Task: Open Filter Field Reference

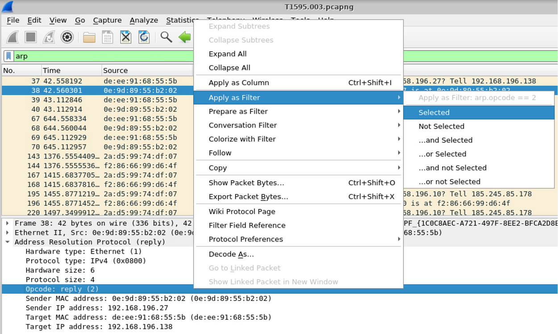Action: 298,225
